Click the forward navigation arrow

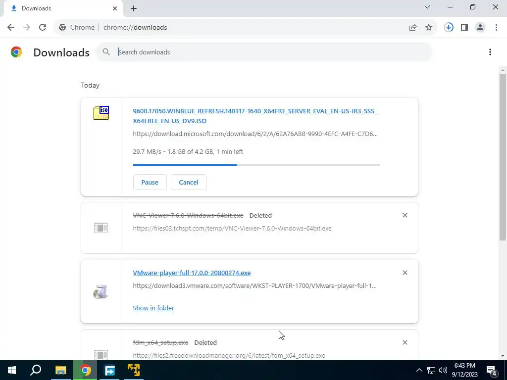(27, 28)
